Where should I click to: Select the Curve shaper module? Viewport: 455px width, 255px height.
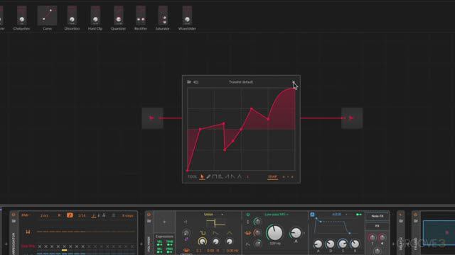click(x=47, y=18)
